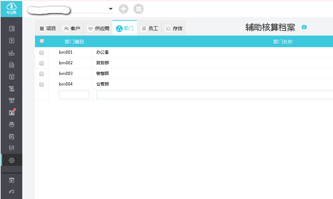Click the round four-squares grid icon
Screen dimensions: 333x199
139,9
